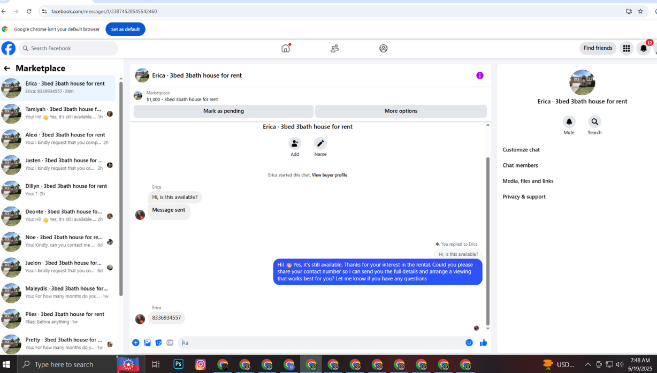Bookmark this page with the star icon
Screen dimensions: 657x373
[640, 11]
